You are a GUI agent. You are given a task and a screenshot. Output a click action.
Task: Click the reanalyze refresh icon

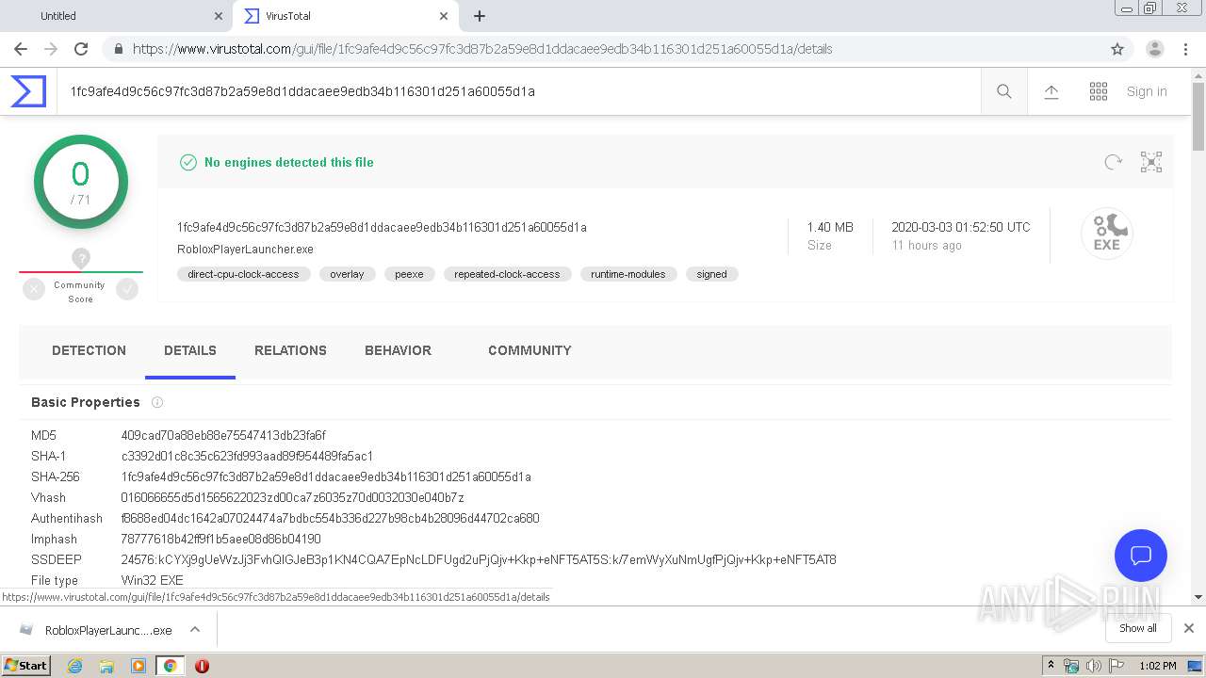coord(1114,162)
